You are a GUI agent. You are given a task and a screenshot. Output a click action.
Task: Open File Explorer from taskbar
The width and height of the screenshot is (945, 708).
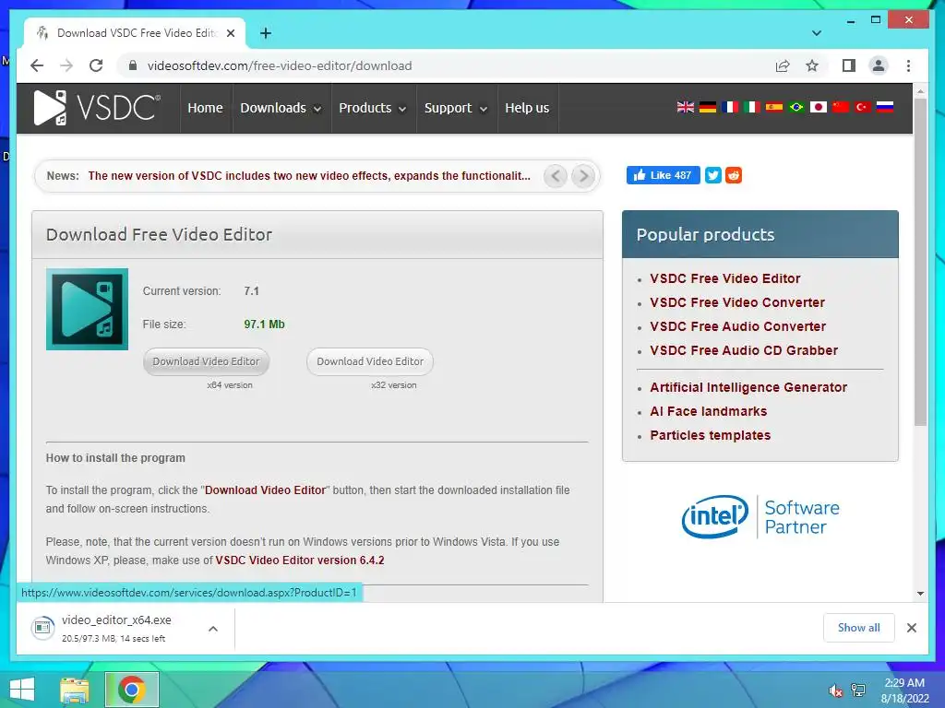click(75, 690)
